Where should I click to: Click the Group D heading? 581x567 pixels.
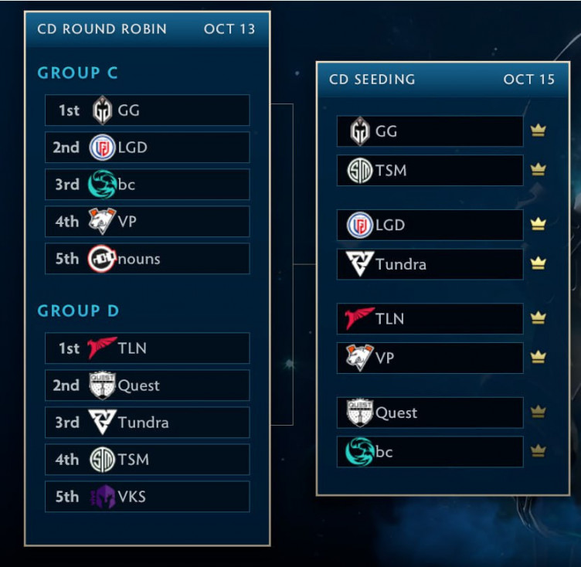pyautogui.click(x=78, y=311)
